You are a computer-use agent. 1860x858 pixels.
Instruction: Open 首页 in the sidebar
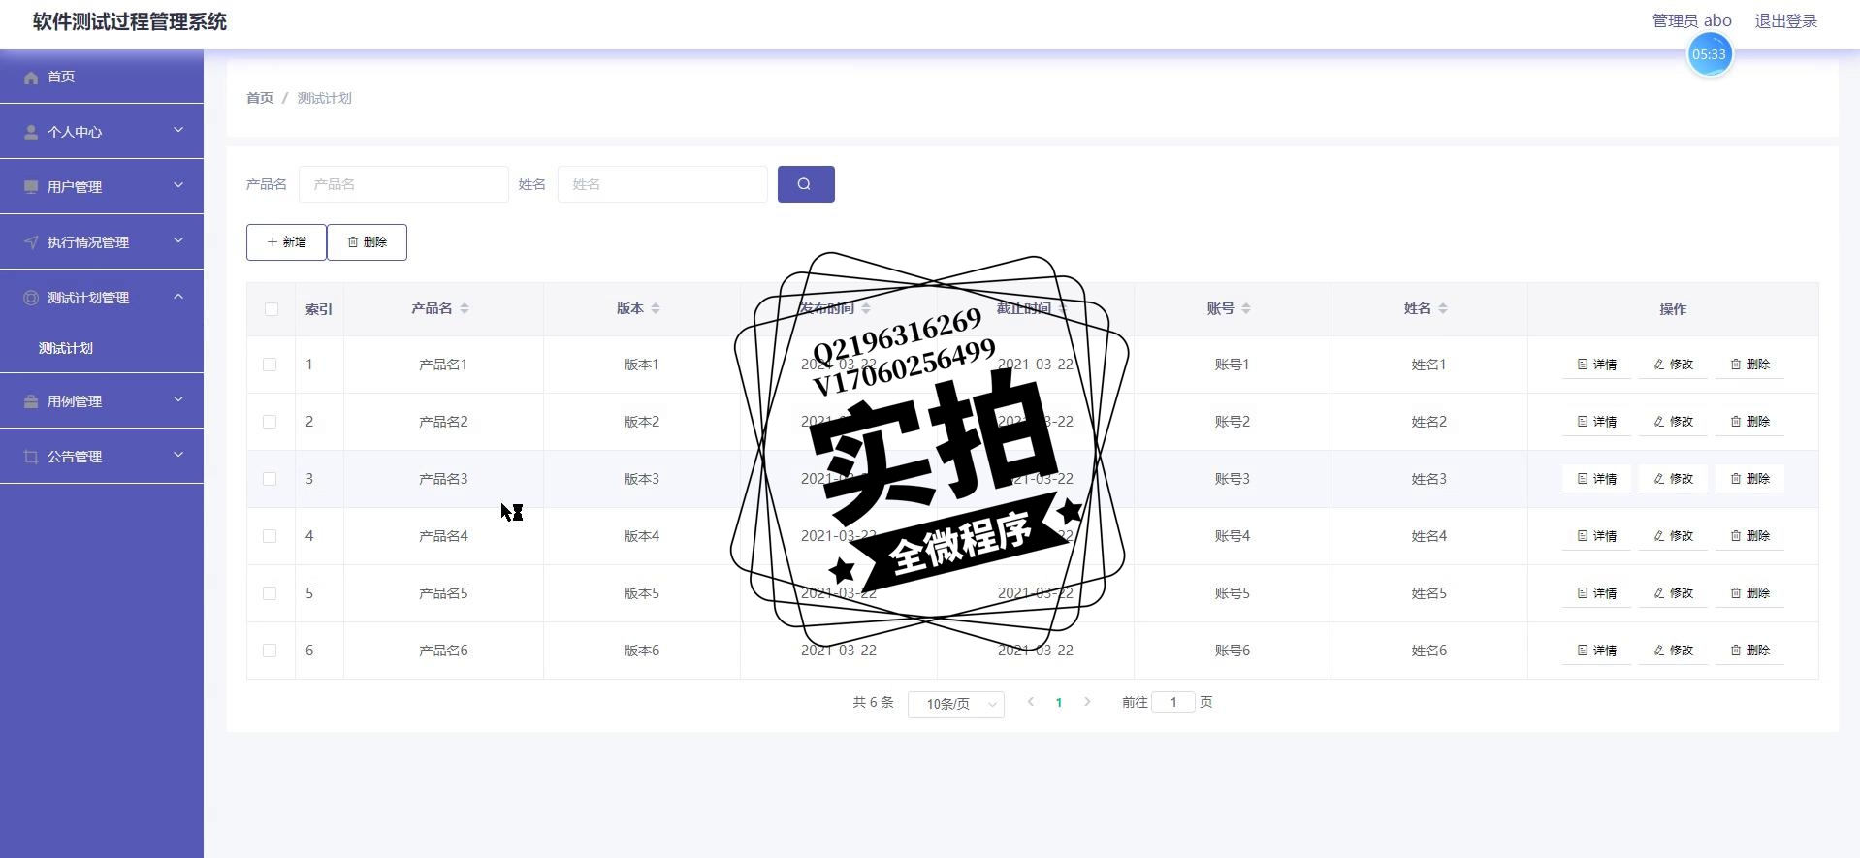click(102, 77)
